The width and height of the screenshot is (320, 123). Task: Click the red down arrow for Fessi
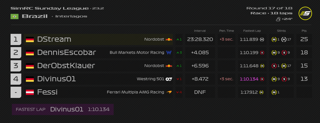click(x=177, y=92)
